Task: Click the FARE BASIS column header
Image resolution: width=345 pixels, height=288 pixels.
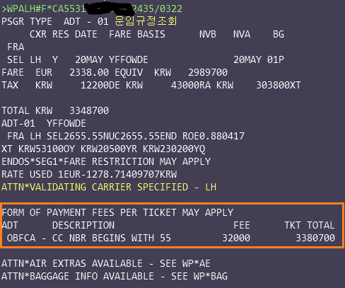Action: pos(137,35)
